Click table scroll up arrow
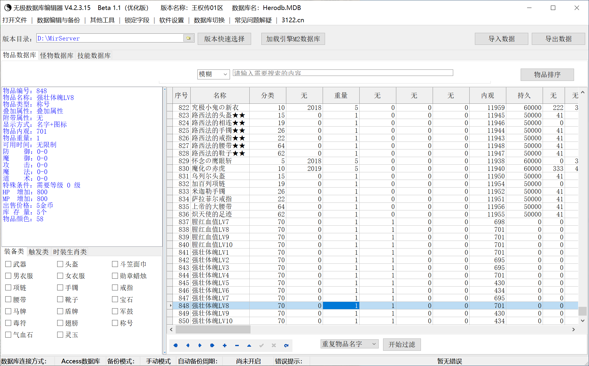Viewport: 589px width, 366px height. pyautogui.click(x=583, y=93)
